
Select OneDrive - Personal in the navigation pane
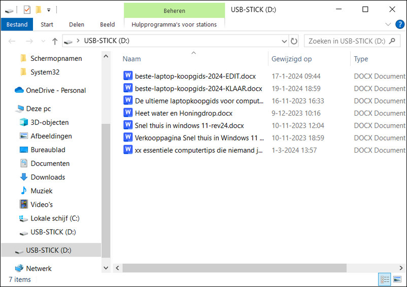55,90
